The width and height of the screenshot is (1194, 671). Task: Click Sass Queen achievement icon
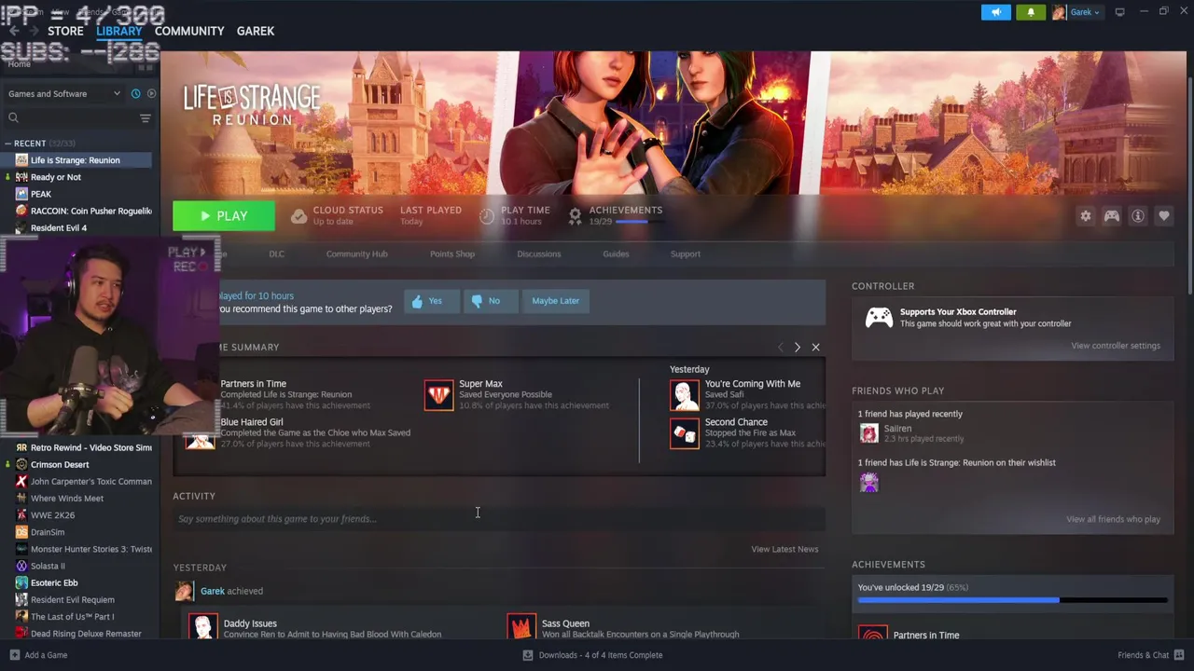coord(521,626)
